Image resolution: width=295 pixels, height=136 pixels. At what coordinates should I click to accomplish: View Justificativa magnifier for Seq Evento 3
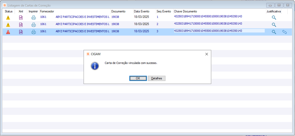(274, 32)
